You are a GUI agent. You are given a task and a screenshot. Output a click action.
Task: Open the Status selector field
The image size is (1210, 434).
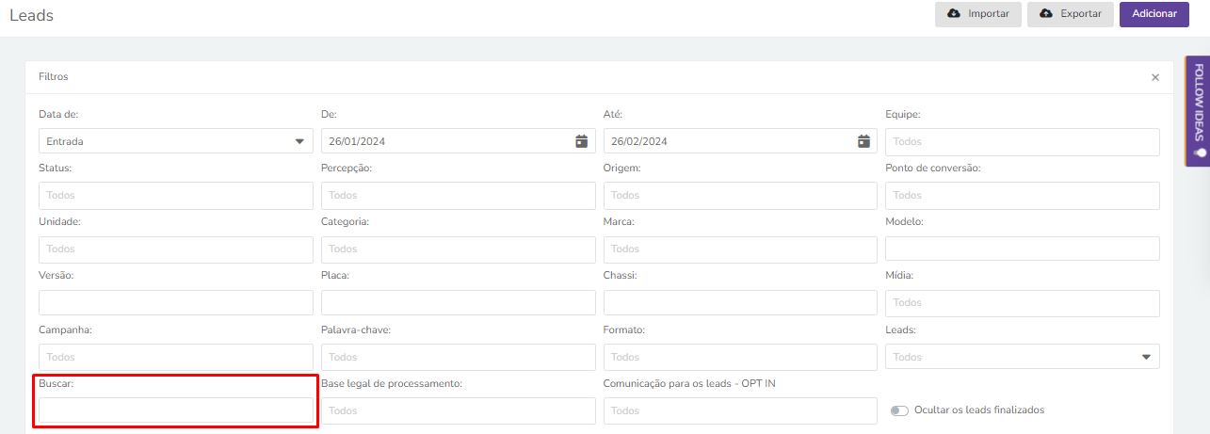pyautogui.click(x=176, y=195)
